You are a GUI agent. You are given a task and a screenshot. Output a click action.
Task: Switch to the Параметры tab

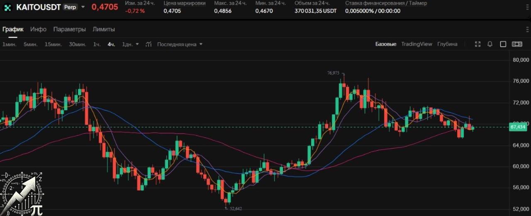click(70, 29)
